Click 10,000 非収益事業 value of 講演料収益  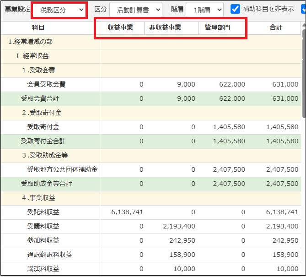(x=184, y=269)
